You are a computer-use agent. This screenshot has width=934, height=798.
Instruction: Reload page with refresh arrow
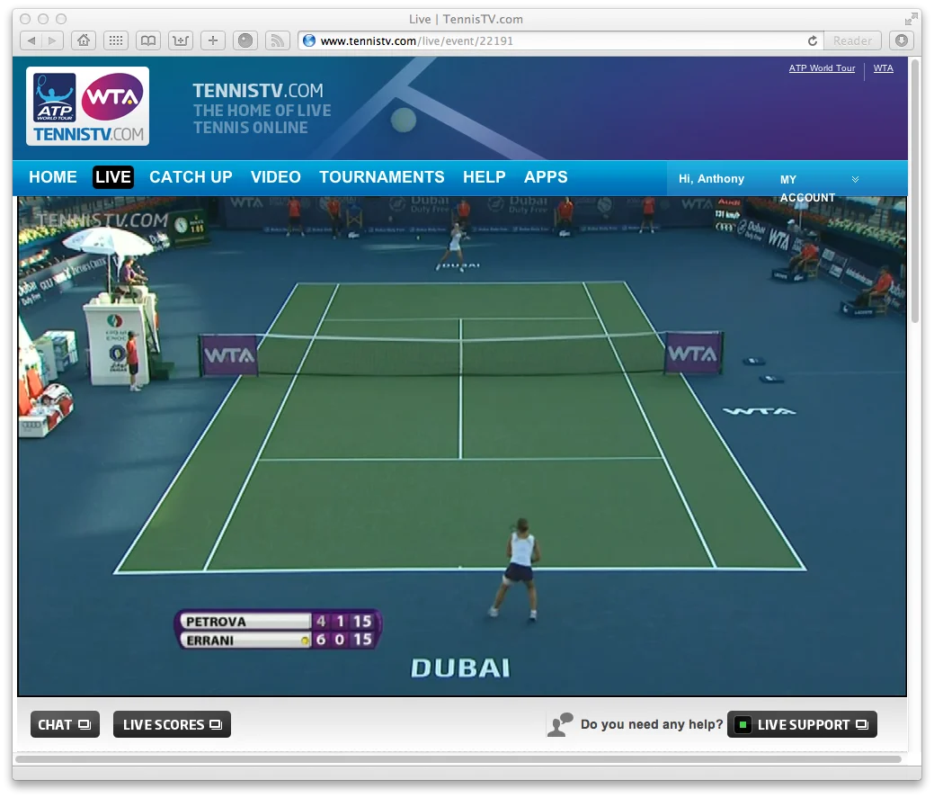812,40
